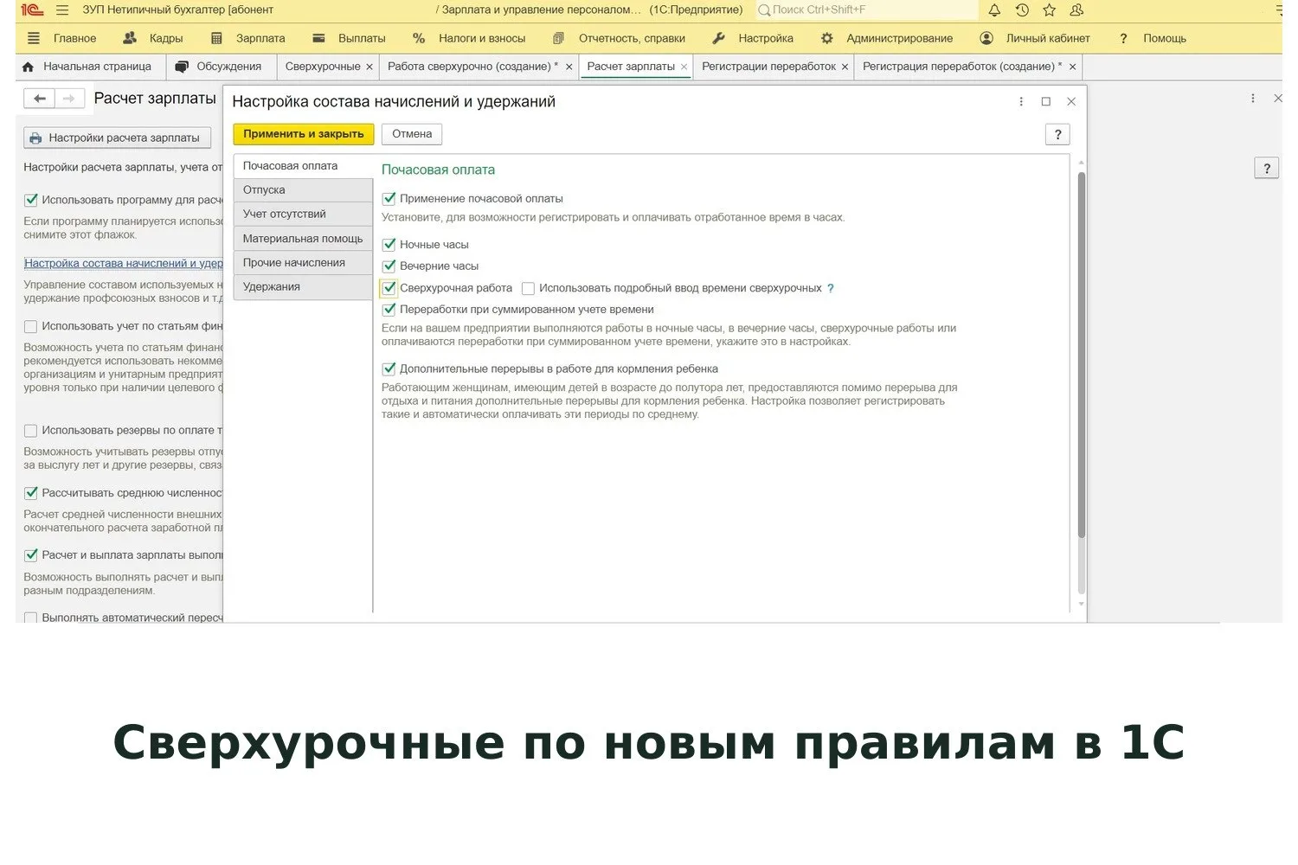Select the Прочие начисления settings tab
The height and width of the screenshot is (865, 1298).
(x=303, y=263)
